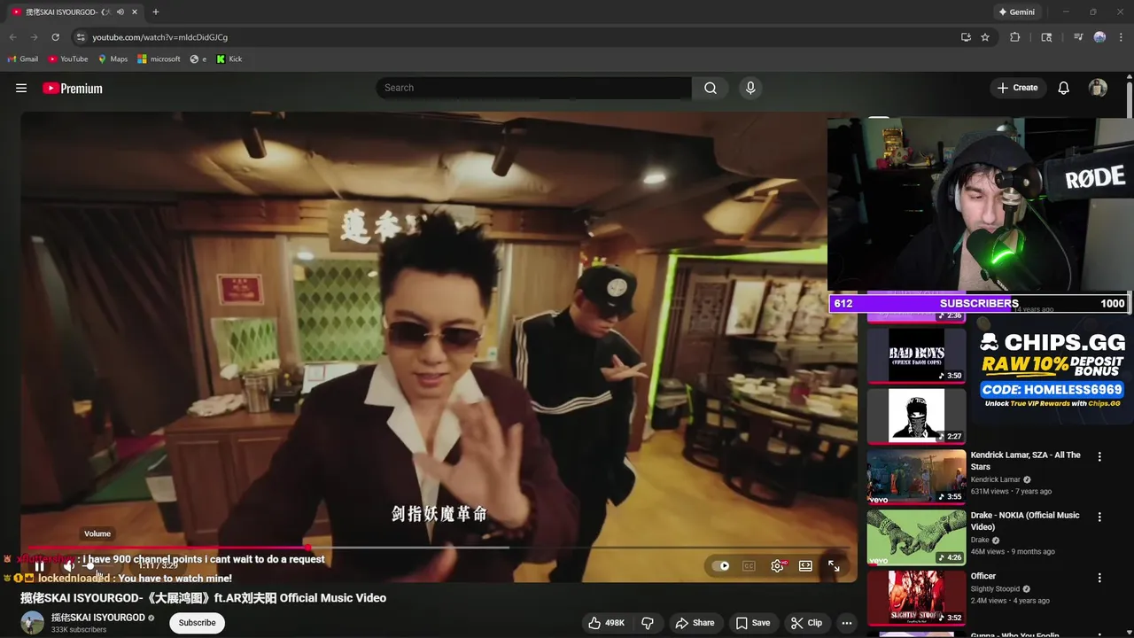This screenshot has height=638, width=1134.
Task: Start voice search with microphone icon
Action: point(750,88)
